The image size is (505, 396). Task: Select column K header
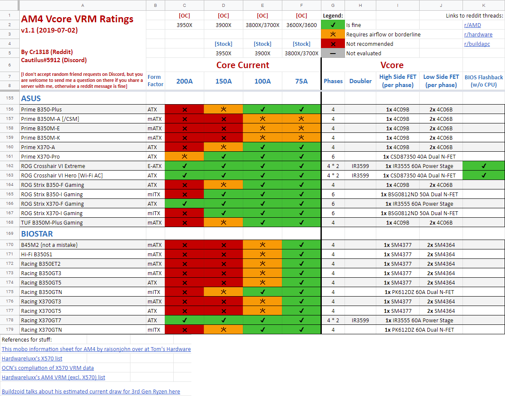tap(484, 5)
